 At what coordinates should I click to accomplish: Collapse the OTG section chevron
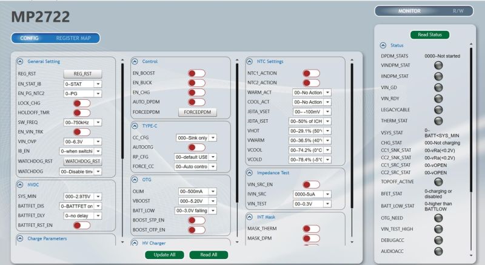point(135,180)
